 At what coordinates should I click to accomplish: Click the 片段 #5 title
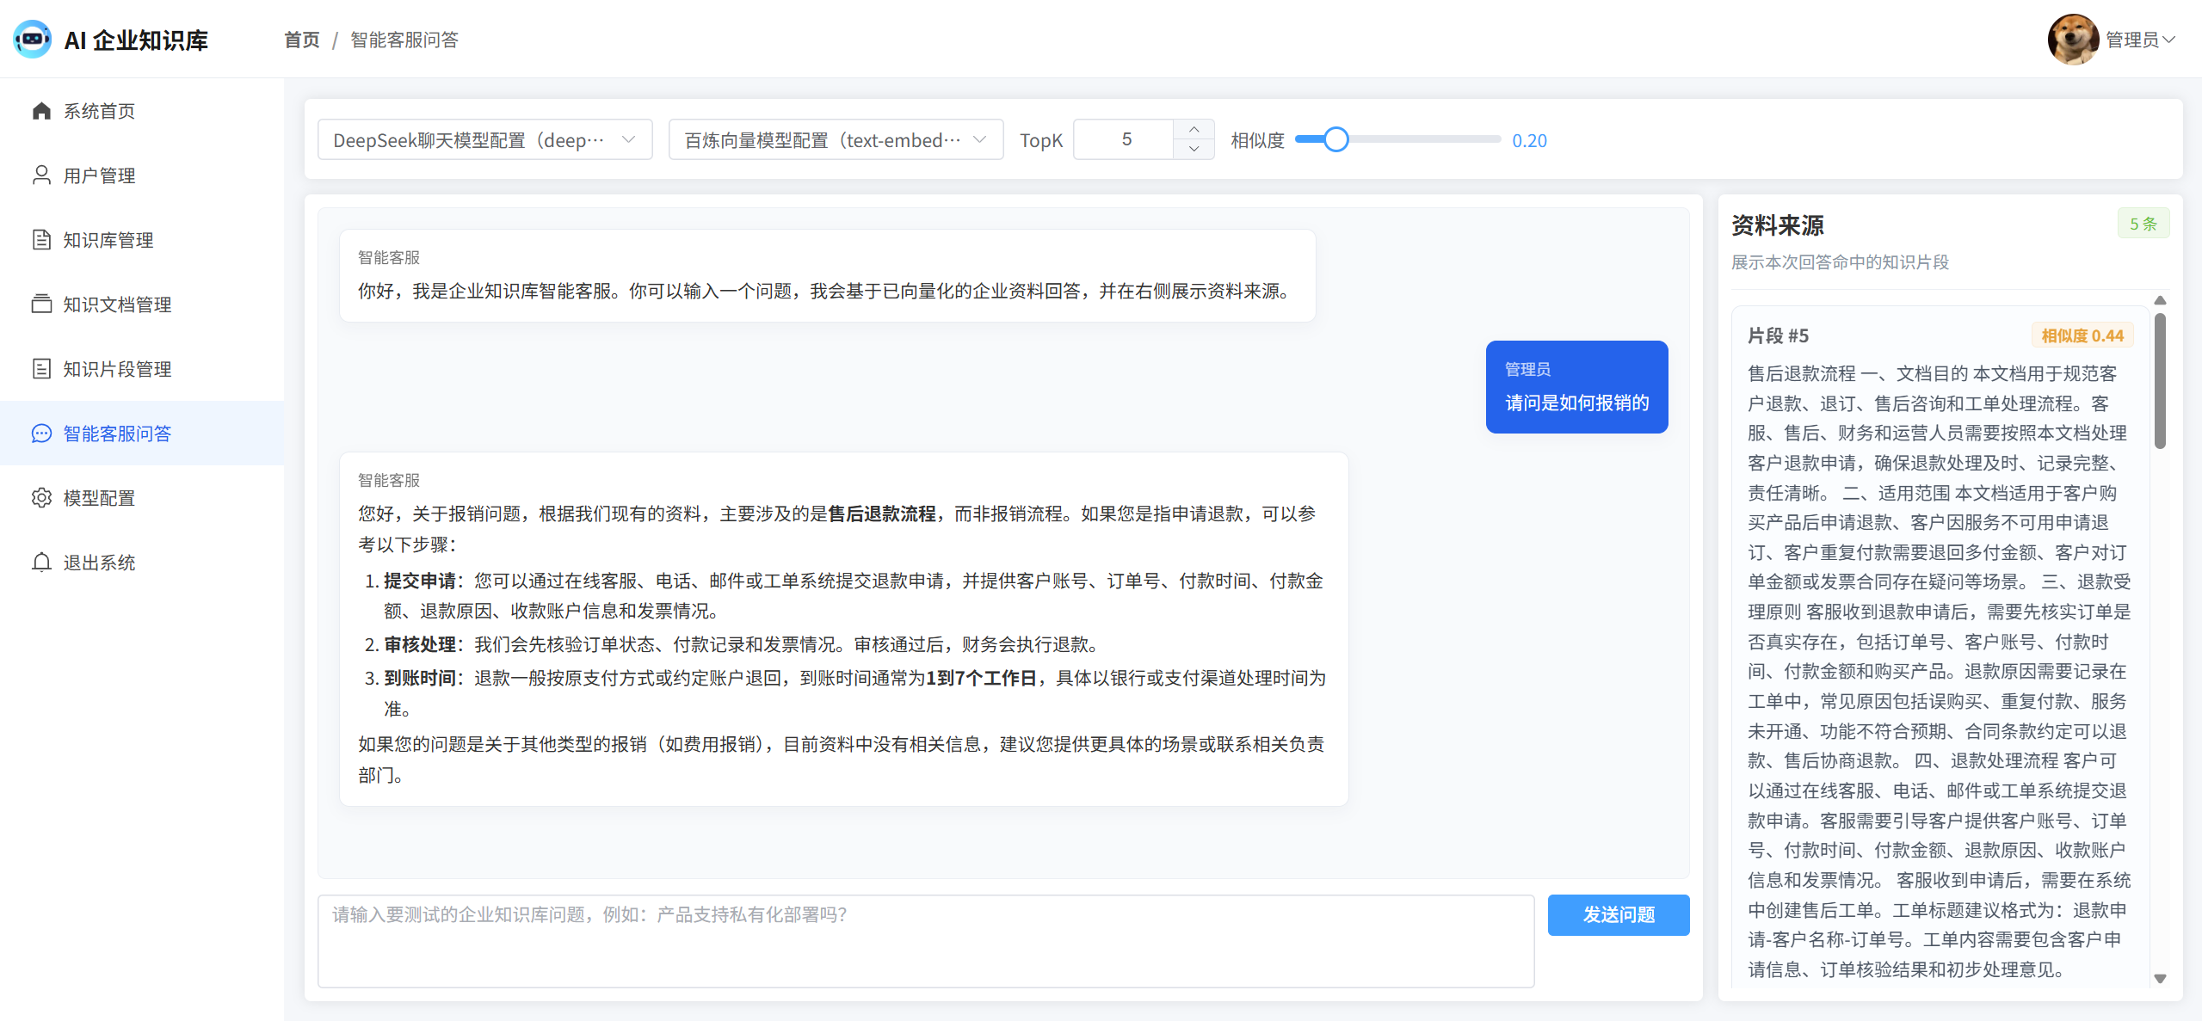(x=1778, y=335)
